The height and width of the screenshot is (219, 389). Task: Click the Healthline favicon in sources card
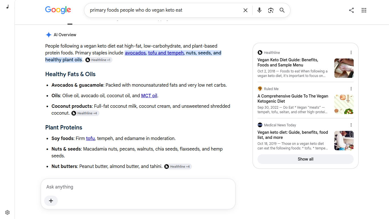tap(260, 52)
